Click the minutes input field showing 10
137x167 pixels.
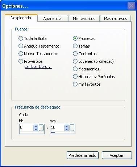tap(57, 128)
